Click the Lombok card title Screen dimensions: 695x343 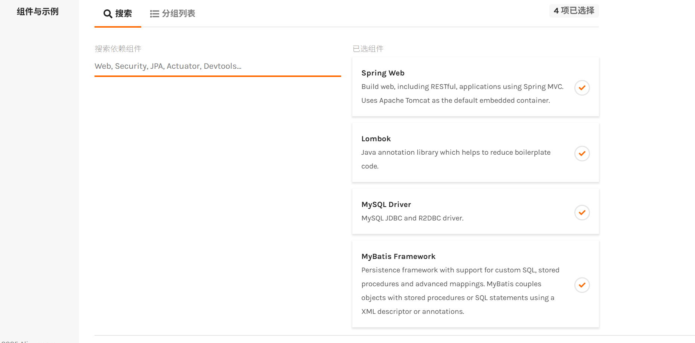376,138
